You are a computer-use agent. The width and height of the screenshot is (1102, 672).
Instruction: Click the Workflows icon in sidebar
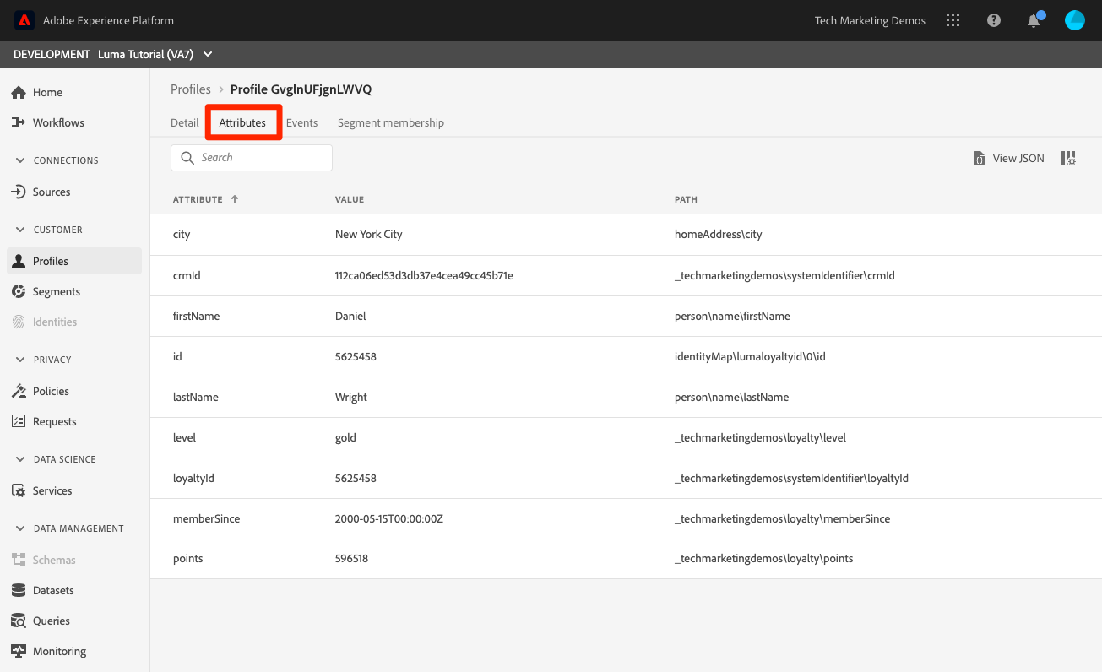tap(19, 122)
